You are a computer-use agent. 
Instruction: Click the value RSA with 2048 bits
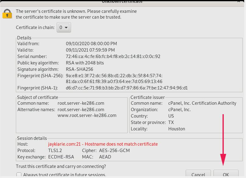(85, 63)
